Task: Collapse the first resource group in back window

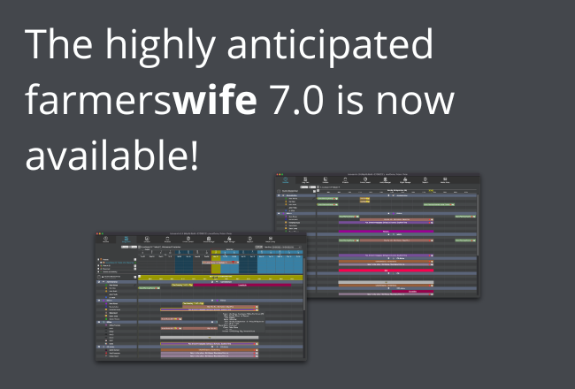Action: click(x=278, y=196)
